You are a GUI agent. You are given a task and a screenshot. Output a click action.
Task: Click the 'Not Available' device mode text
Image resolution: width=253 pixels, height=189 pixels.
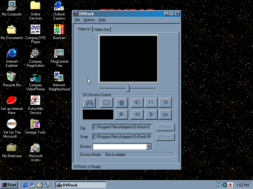click(x=115, y=155)
